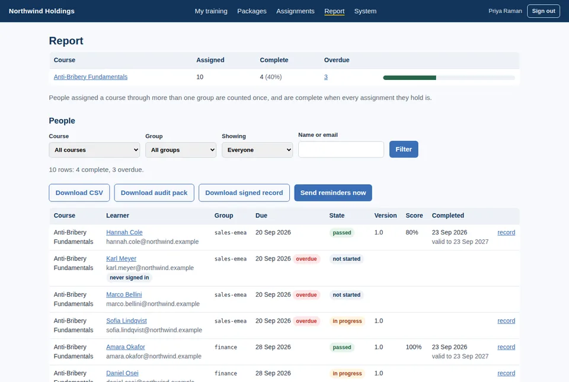The height and width of the screenshot is (382, 569).
Task: Click sofia.lindqvist@northwind.example email text
Action: [154, 330]
